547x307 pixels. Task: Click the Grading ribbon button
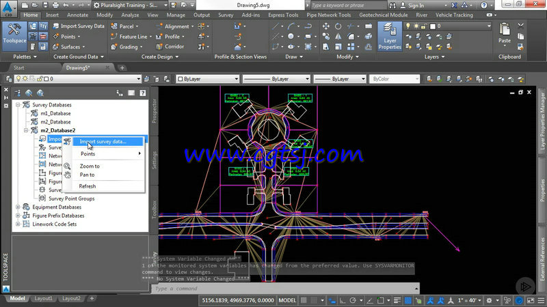pos(126,46)
